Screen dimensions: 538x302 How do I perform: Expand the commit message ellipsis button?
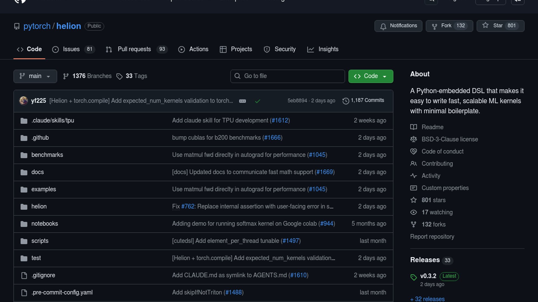click(x=242, y=101)
